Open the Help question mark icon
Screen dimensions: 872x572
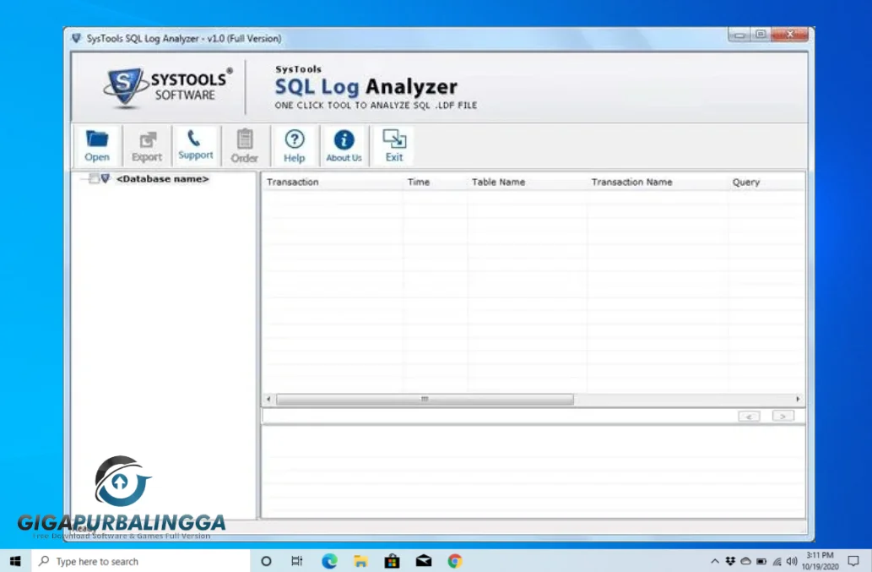[x=295, y=146]
